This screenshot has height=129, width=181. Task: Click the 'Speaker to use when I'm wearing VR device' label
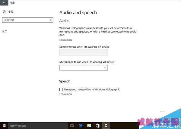coord(84,47)
